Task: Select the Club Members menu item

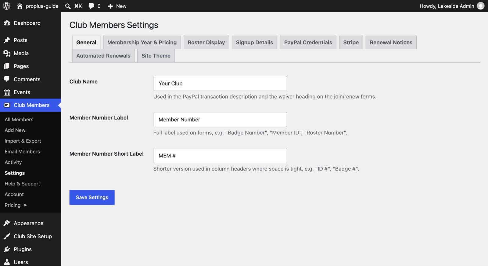Action: point(30,105)
